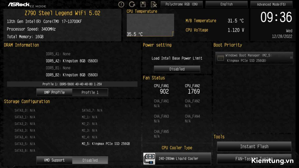Switch to Advanced Mode (F6)
Viewport: 299px width, 168px height.
(x=271, y=4)
